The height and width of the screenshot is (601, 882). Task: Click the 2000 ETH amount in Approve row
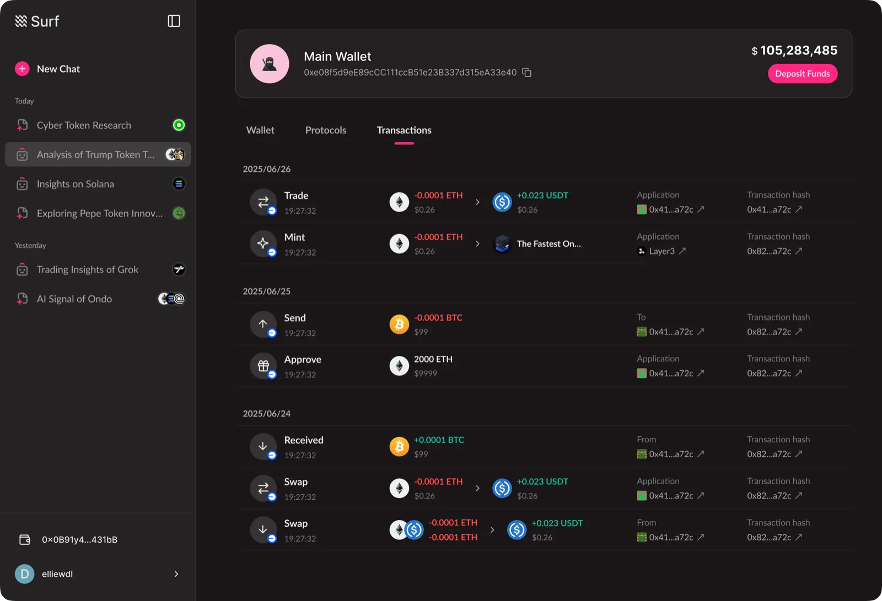(433, 359)
